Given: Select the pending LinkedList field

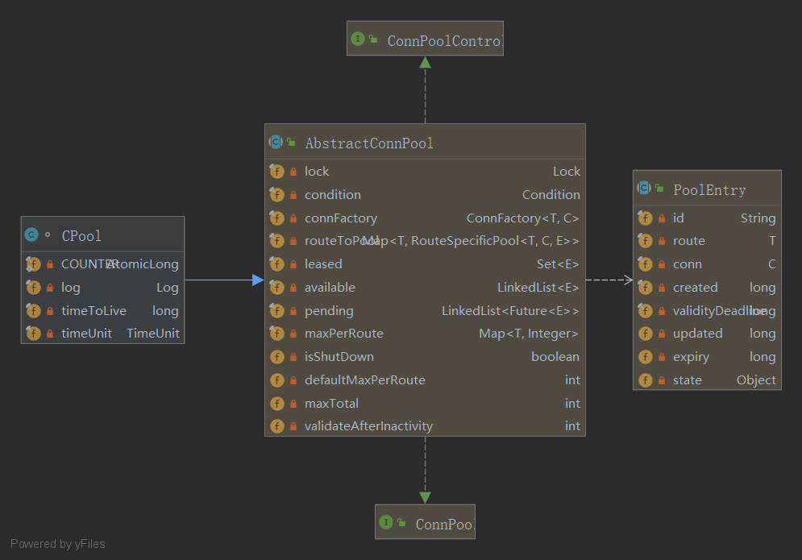Looking at the screenshot, I should tap(425, 311).
